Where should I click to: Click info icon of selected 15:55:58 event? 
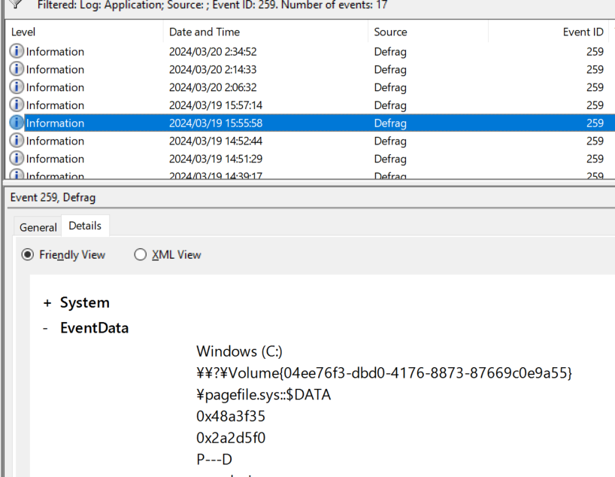(17, 123)
